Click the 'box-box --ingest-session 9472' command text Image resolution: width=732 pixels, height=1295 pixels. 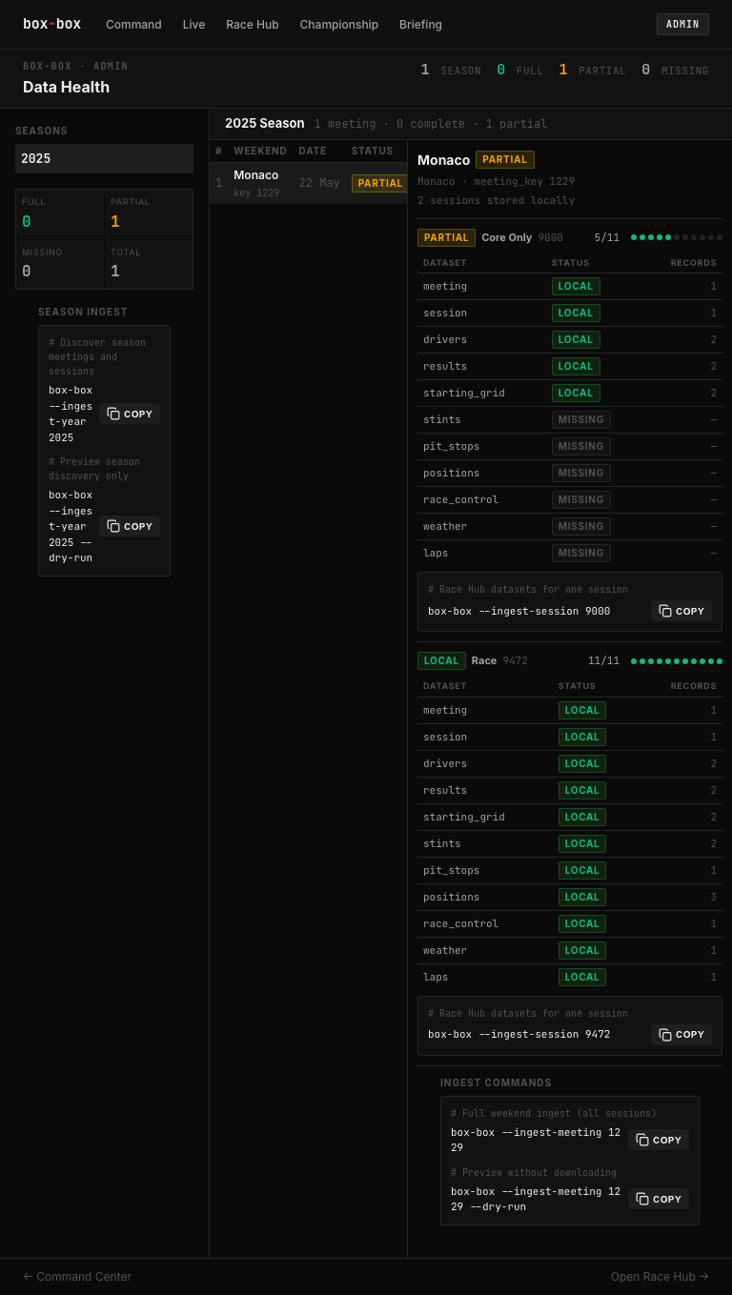[x=519, y=1034]
